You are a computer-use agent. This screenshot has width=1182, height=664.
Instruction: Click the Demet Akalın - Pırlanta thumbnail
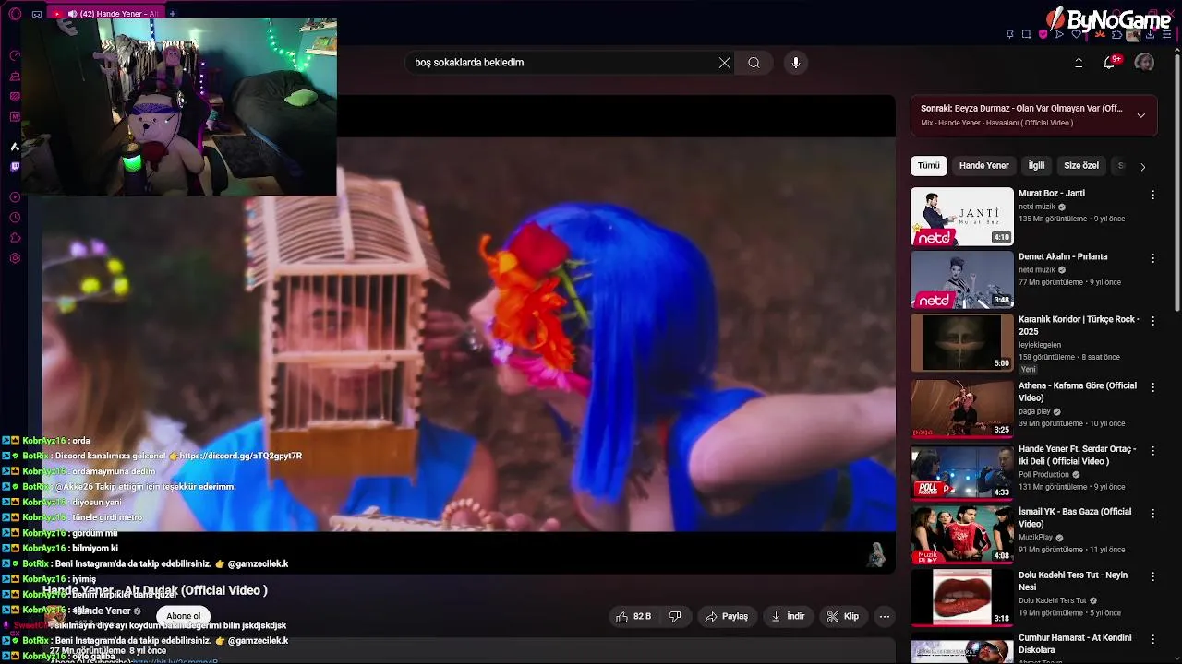pyautogui.click(x=962, y=279)
